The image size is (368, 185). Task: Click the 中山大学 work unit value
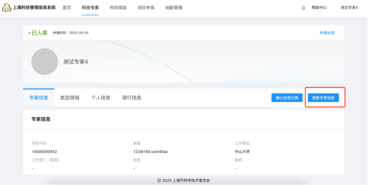(242, 151)
